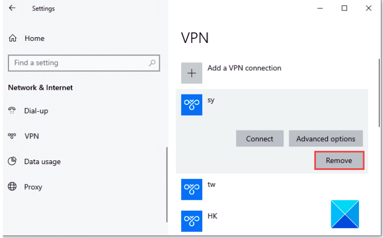Viewport: 383px width, 238px height.
Task: Open the Dial-up settings page
Action: click(x=36, y=111)
